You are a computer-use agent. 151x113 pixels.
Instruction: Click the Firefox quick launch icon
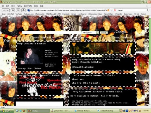point(24,111)
